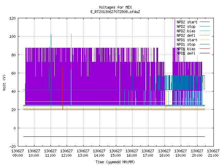The width and height of the screenshot is (220, 165).
Task: Click the x-axis tick label 17:00
Action: pyautogui.click(x=148, y=155)
